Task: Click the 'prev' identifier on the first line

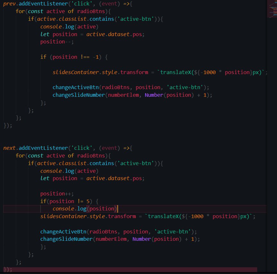Action: point(9,4)
